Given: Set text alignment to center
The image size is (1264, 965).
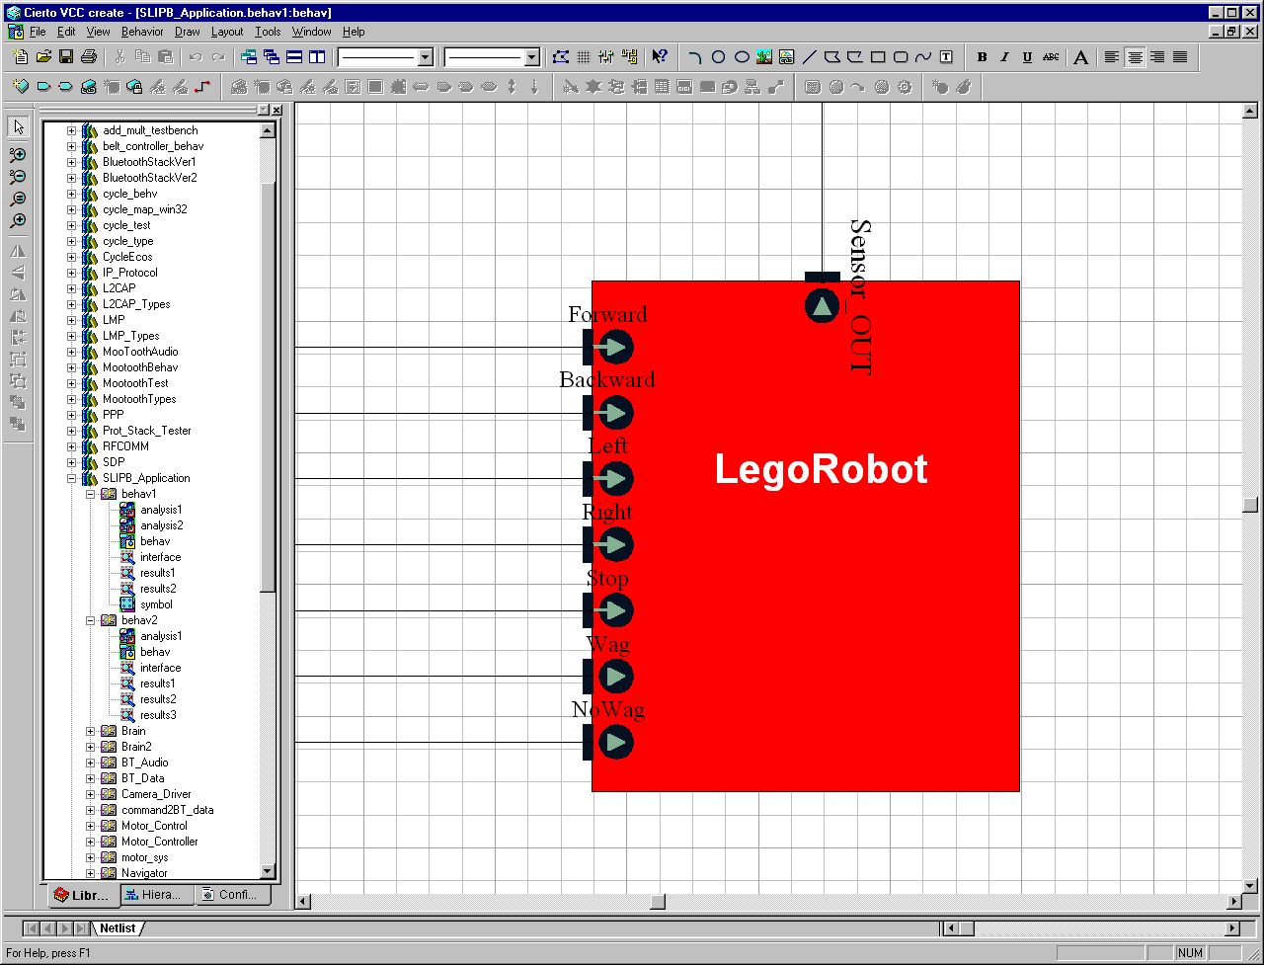Looking at the screenshot, I should pyautogui.click(x=1135, y=57).
